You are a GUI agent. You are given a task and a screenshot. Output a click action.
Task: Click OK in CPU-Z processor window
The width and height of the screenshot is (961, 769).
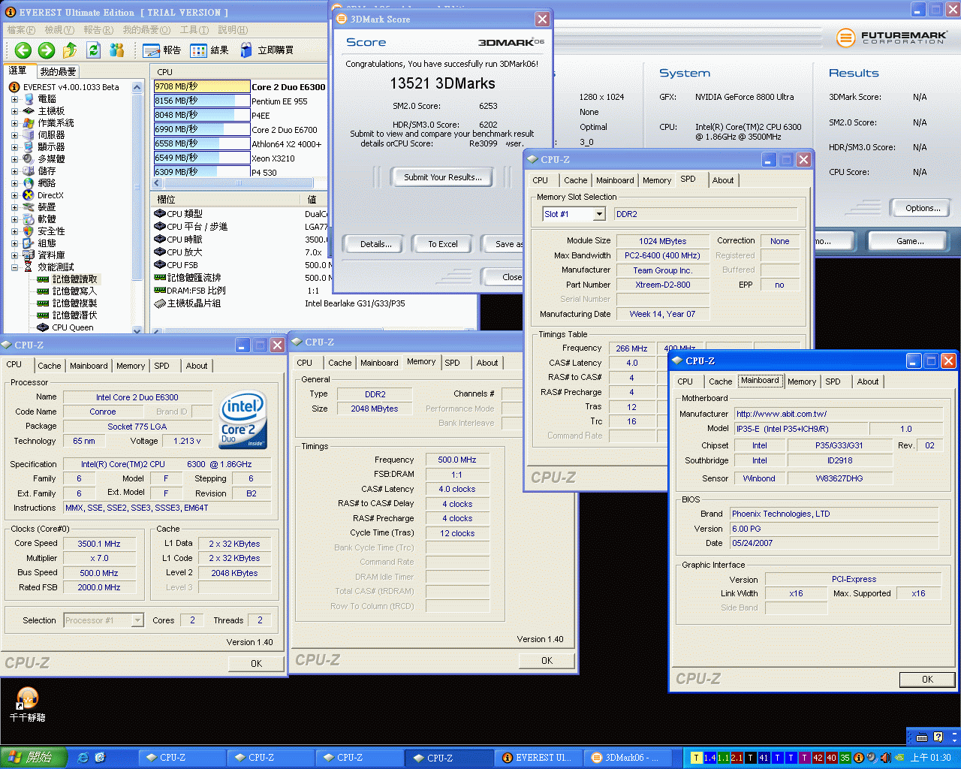[x=256, y=664]
